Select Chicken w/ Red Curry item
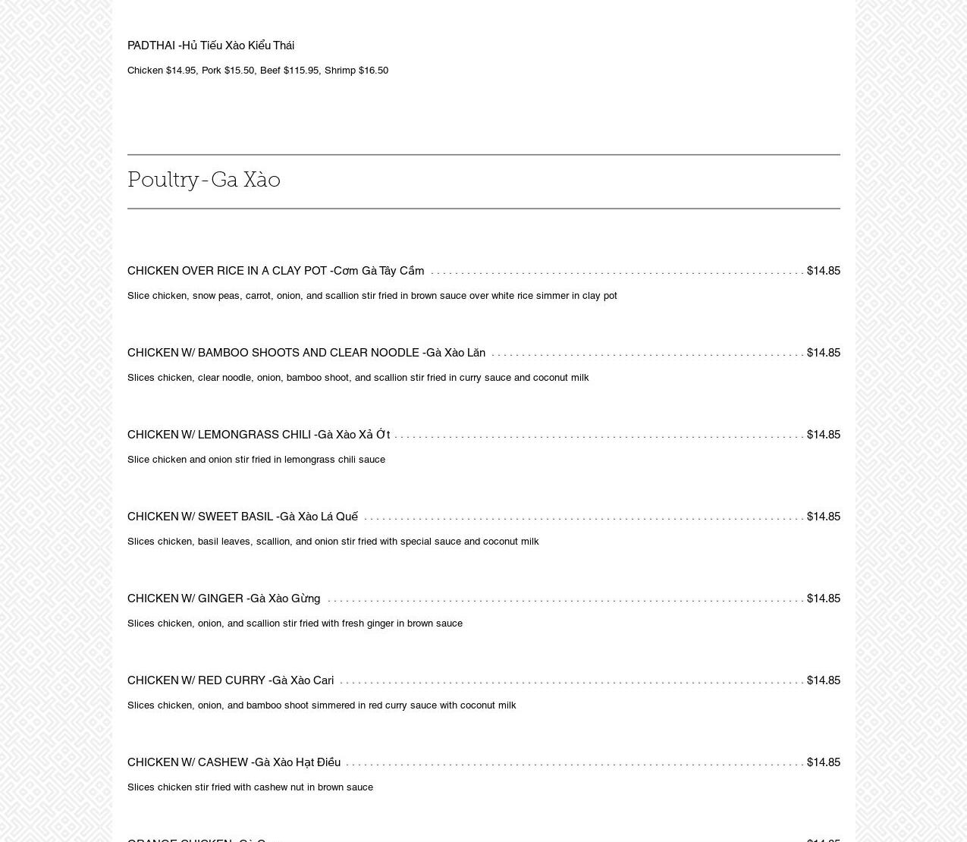Viewport: 967px width, 842px height. coord(231,680)
